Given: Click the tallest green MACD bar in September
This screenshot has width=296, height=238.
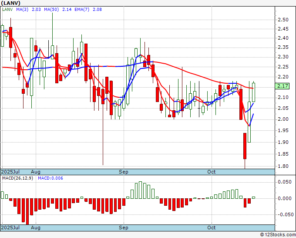Looking at the screenshot, I should (140, 190).
